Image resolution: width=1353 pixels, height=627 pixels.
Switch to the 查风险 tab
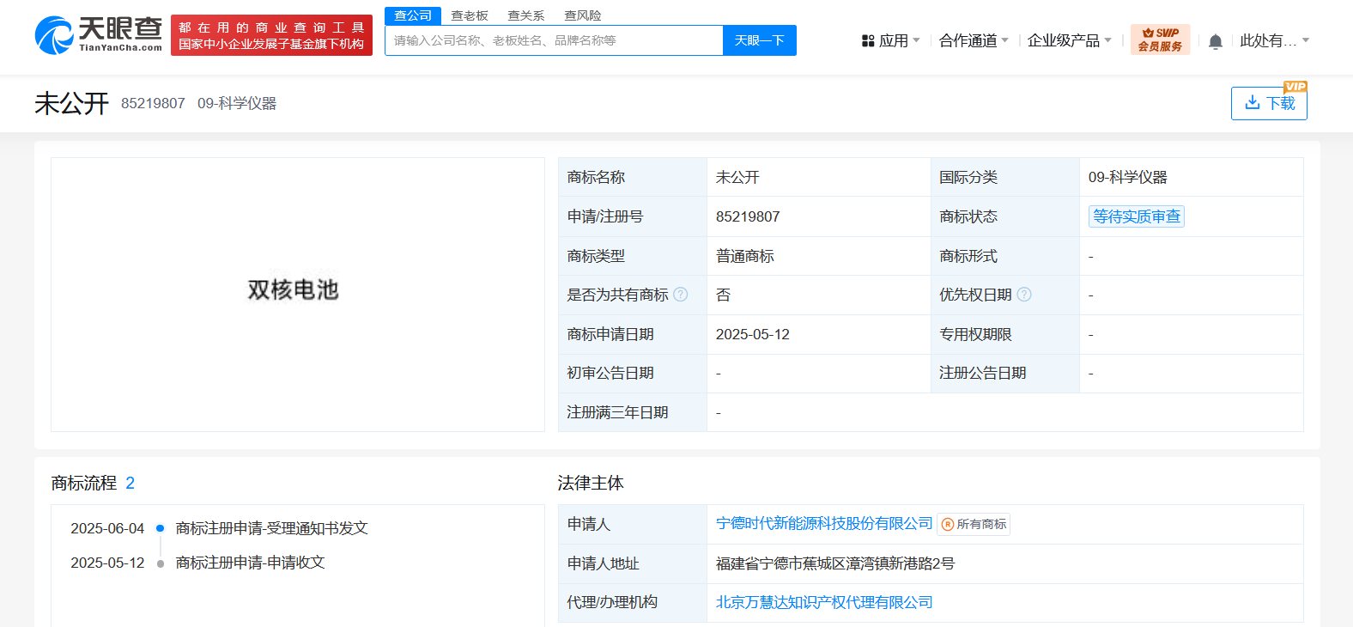(583, 15)
